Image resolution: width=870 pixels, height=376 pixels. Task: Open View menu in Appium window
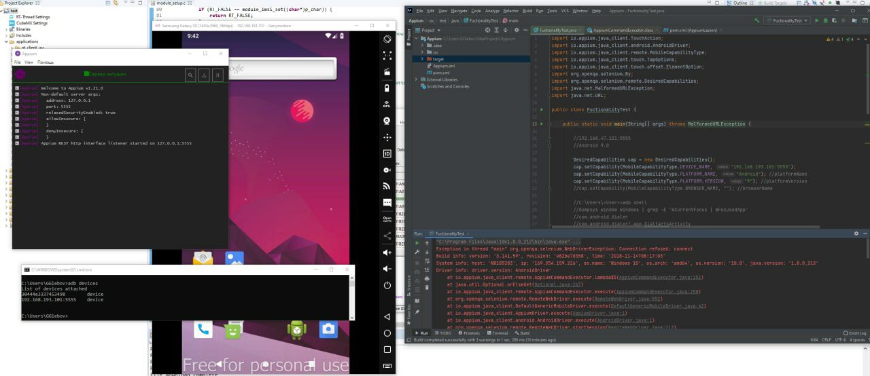tap(29, 62)
